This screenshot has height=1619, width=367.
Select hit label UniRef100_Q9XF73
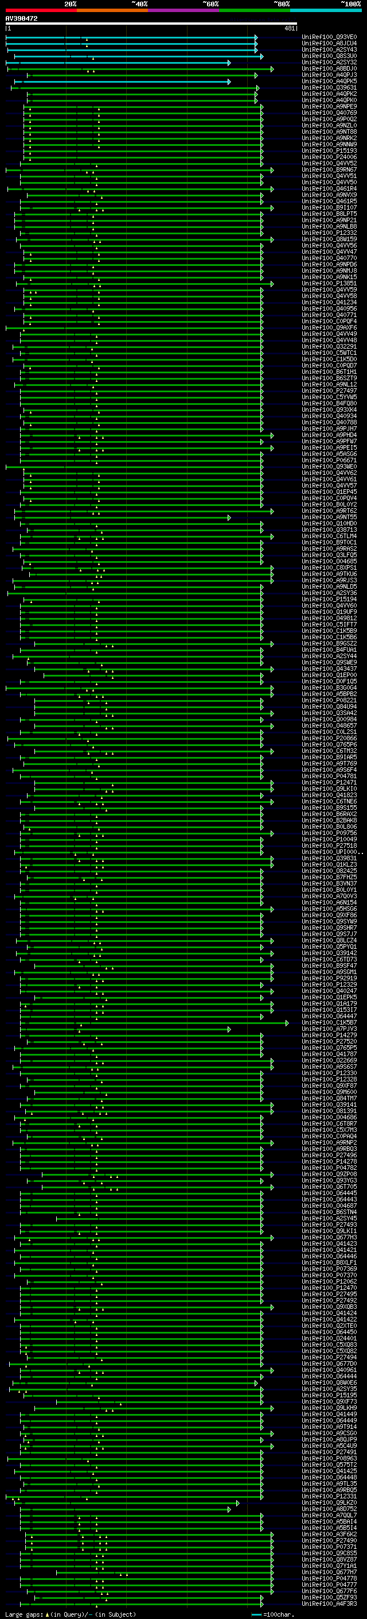(x=329, y=1401)
